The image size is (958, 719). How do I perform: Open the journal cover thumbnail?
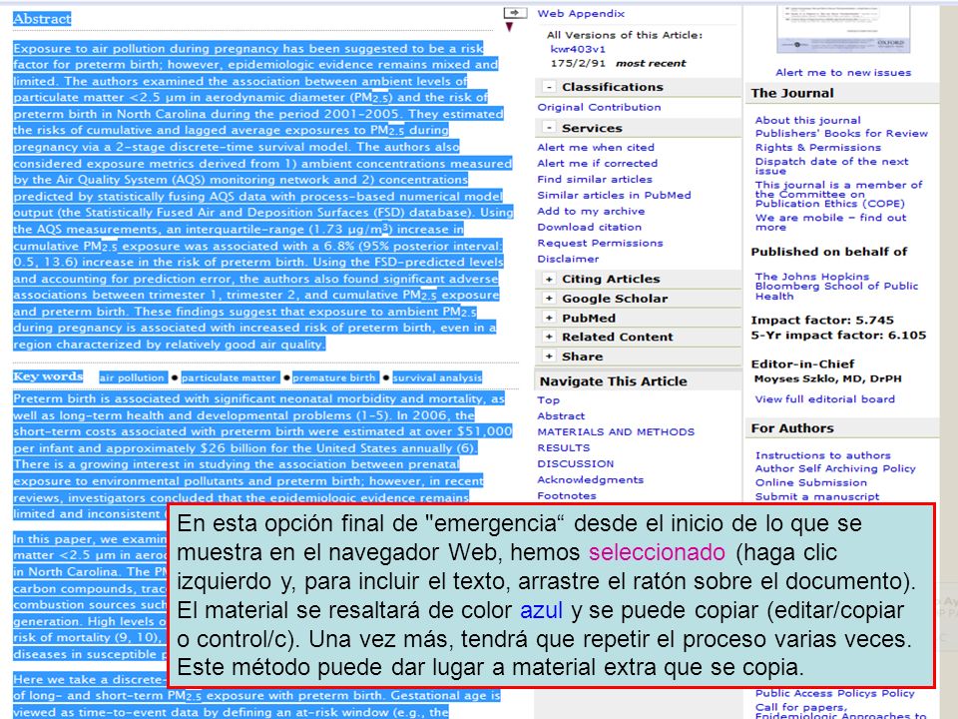pos(843,29)
